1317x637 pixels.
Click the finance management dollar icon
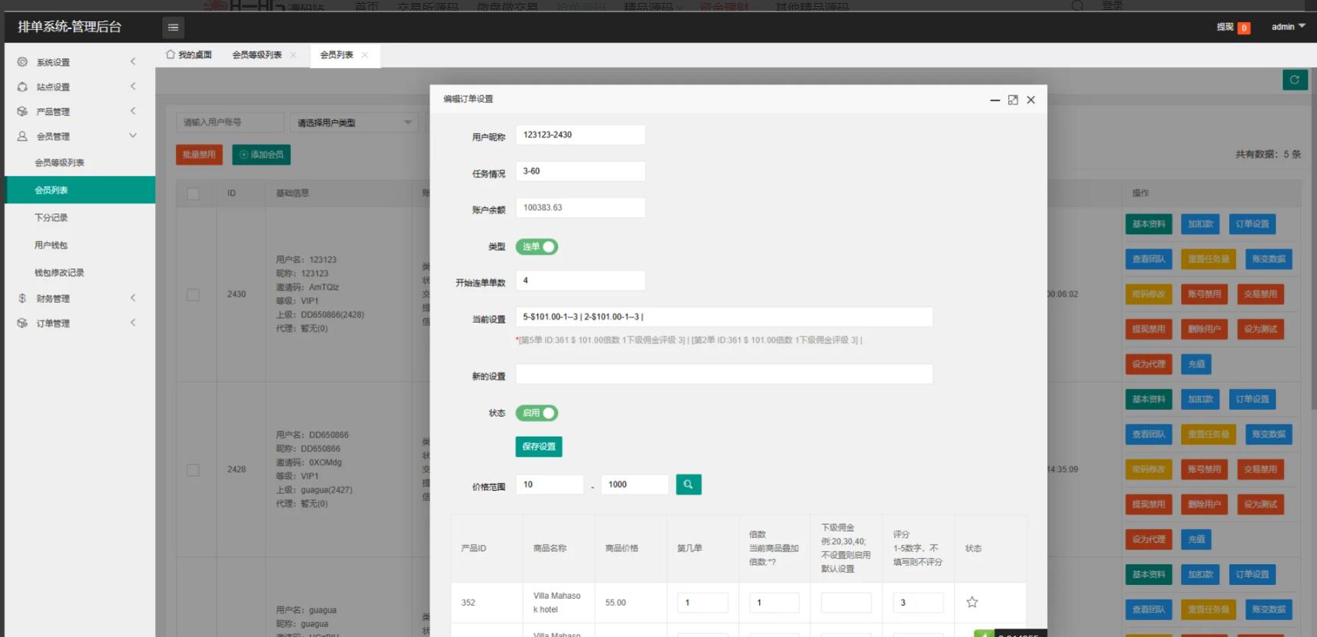coord(22,298)
